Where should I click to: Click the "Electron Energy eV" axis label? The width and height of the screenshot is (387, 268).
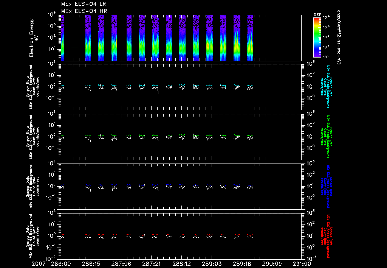click(33, 38)
